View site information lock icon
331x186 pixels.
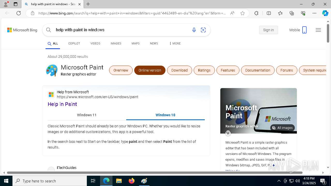(x=33, y=13)
